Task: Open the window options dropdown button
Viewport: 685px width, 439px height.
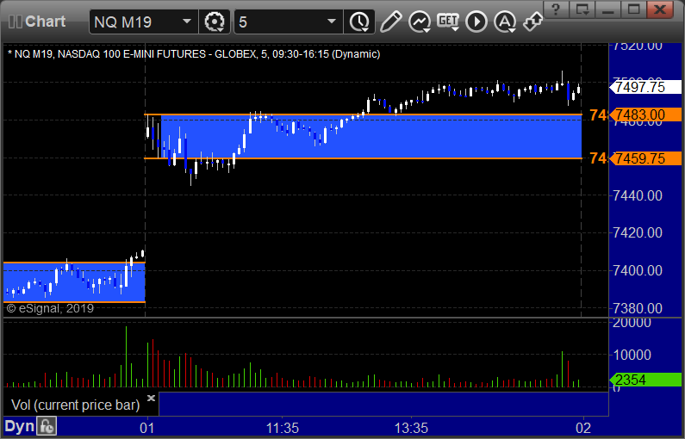Action: point(582,9)
